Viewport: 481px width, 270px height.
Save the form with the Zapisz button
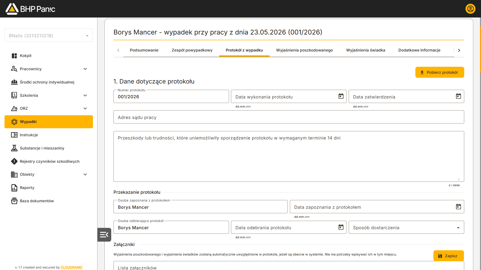pos(448,256)
